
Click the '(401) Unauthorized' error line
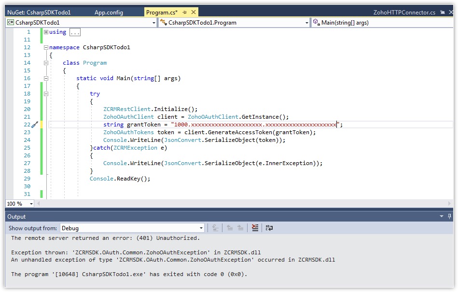coord(105,238)
